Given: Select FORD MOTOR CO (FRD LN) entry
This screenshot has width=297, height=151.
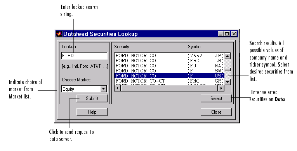Looking at the screenshot, I should coord(170,61).
